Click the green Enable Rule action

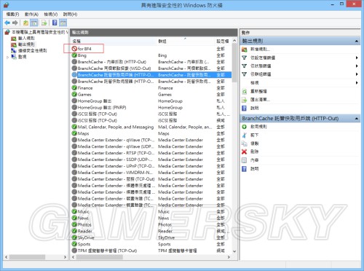245,127
